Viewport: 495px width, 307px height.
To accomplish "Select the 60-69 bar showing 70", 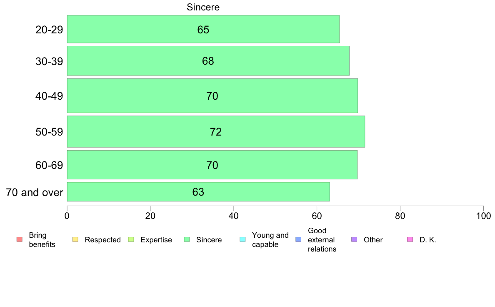I will 212,165.
